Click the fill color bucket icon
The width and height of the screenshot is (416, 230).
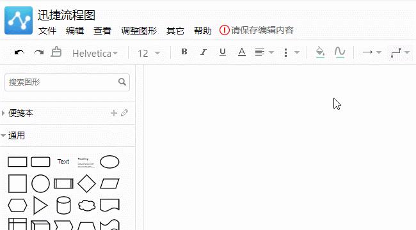pyautogui.click(x=320, y=52)
